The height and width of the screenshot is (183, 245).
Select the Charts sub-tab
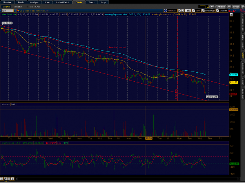tap(6, 7)
